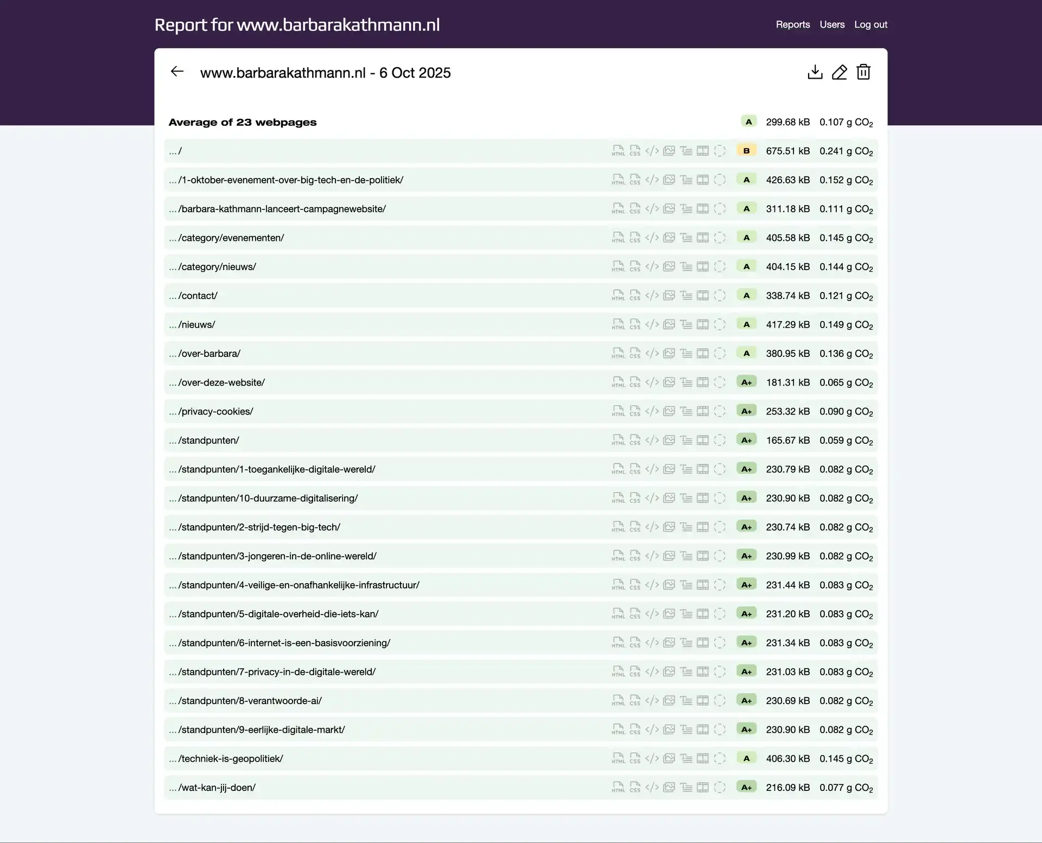
Task: Open the Reports menu item
Action: [792, 24]
